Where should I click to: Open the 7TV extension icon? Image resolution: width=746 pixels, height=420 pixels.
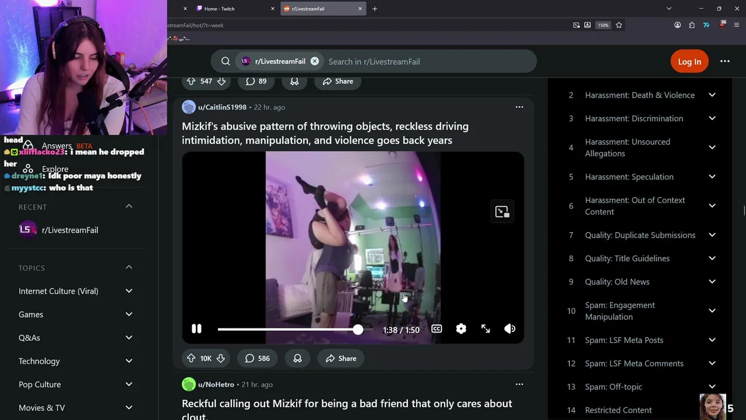pos(706,25)
